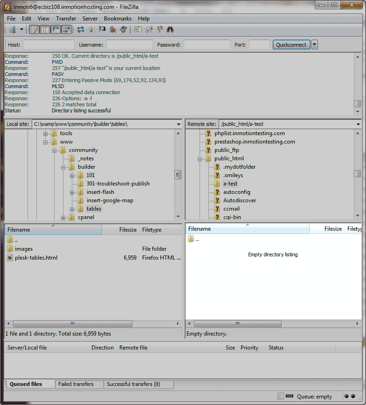Toggle the message log display

click(x=34, y=29)
